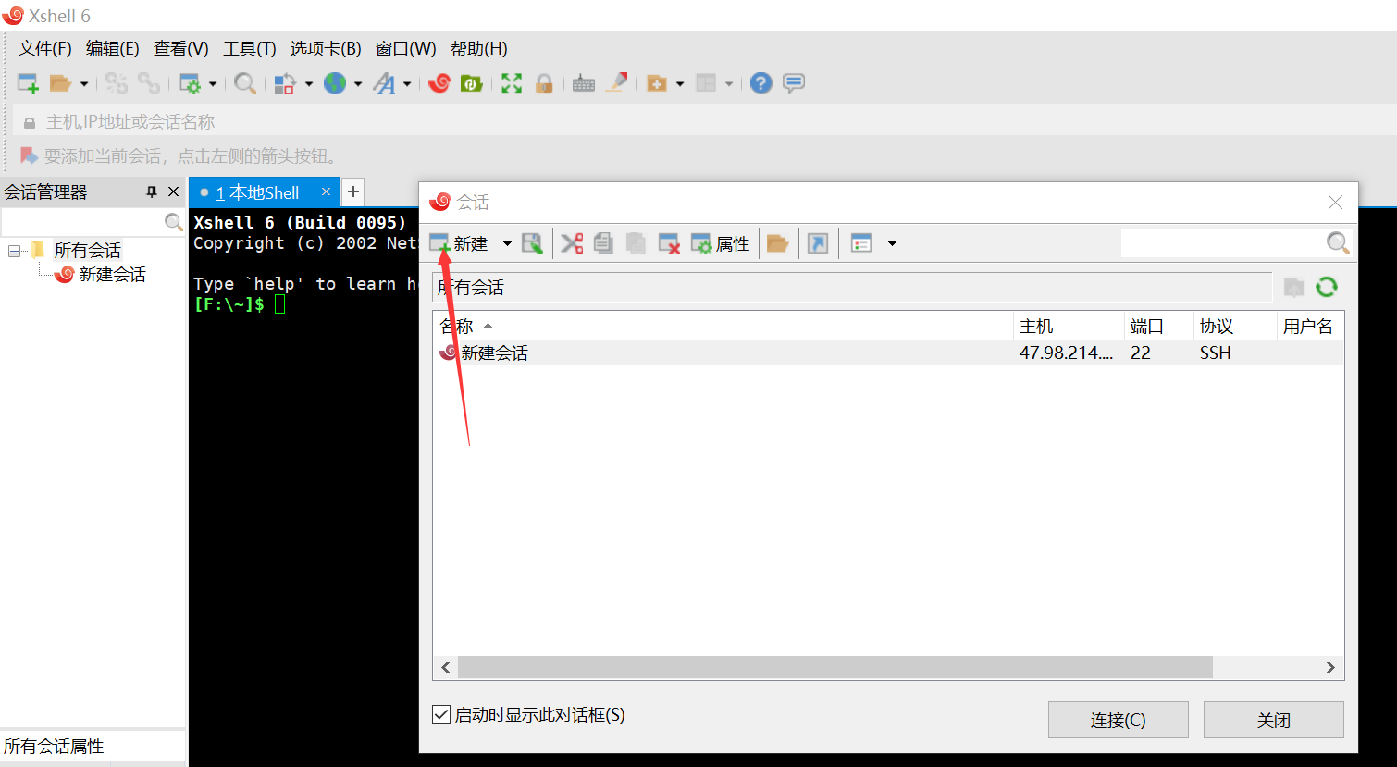1397x767 pixels.
Task: Open the 帮助(H) menu
Action: (479, 48)
